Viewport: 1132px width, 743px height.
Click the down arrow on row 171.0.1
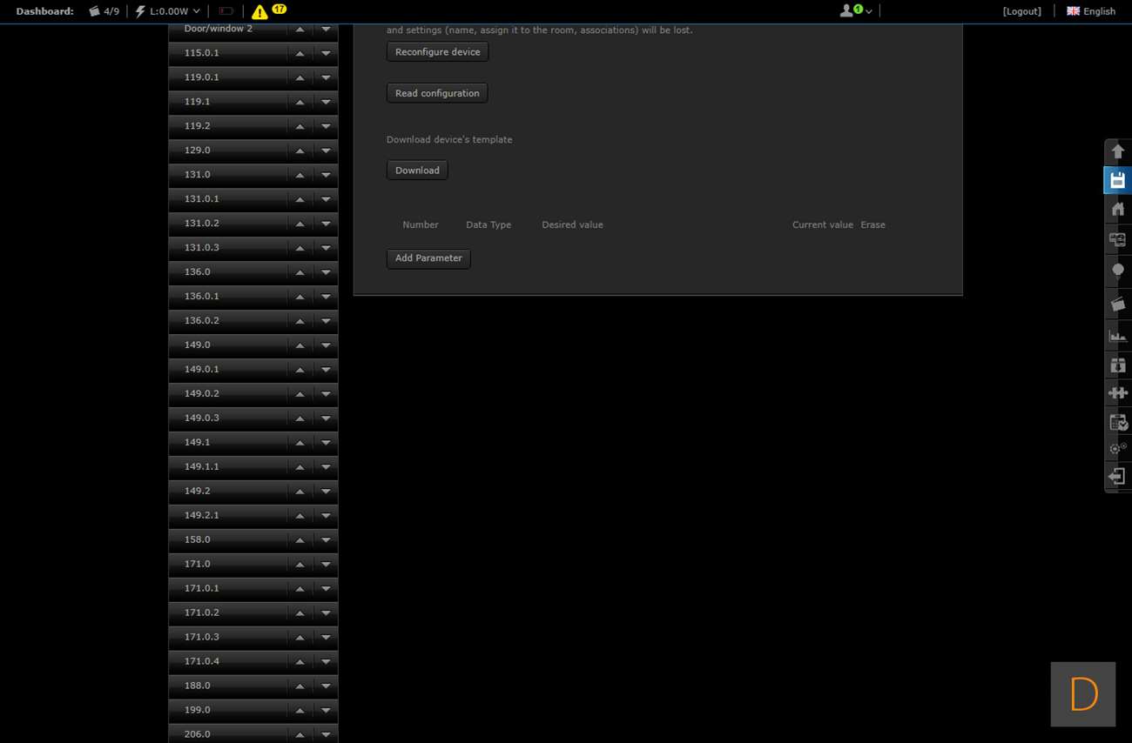pyautogui.click(x=326, y=589)
